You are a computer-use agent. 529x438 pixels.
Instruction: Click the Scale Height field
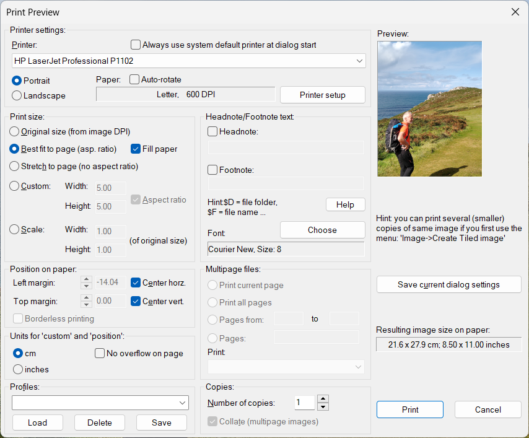click(x=111, y=250)
